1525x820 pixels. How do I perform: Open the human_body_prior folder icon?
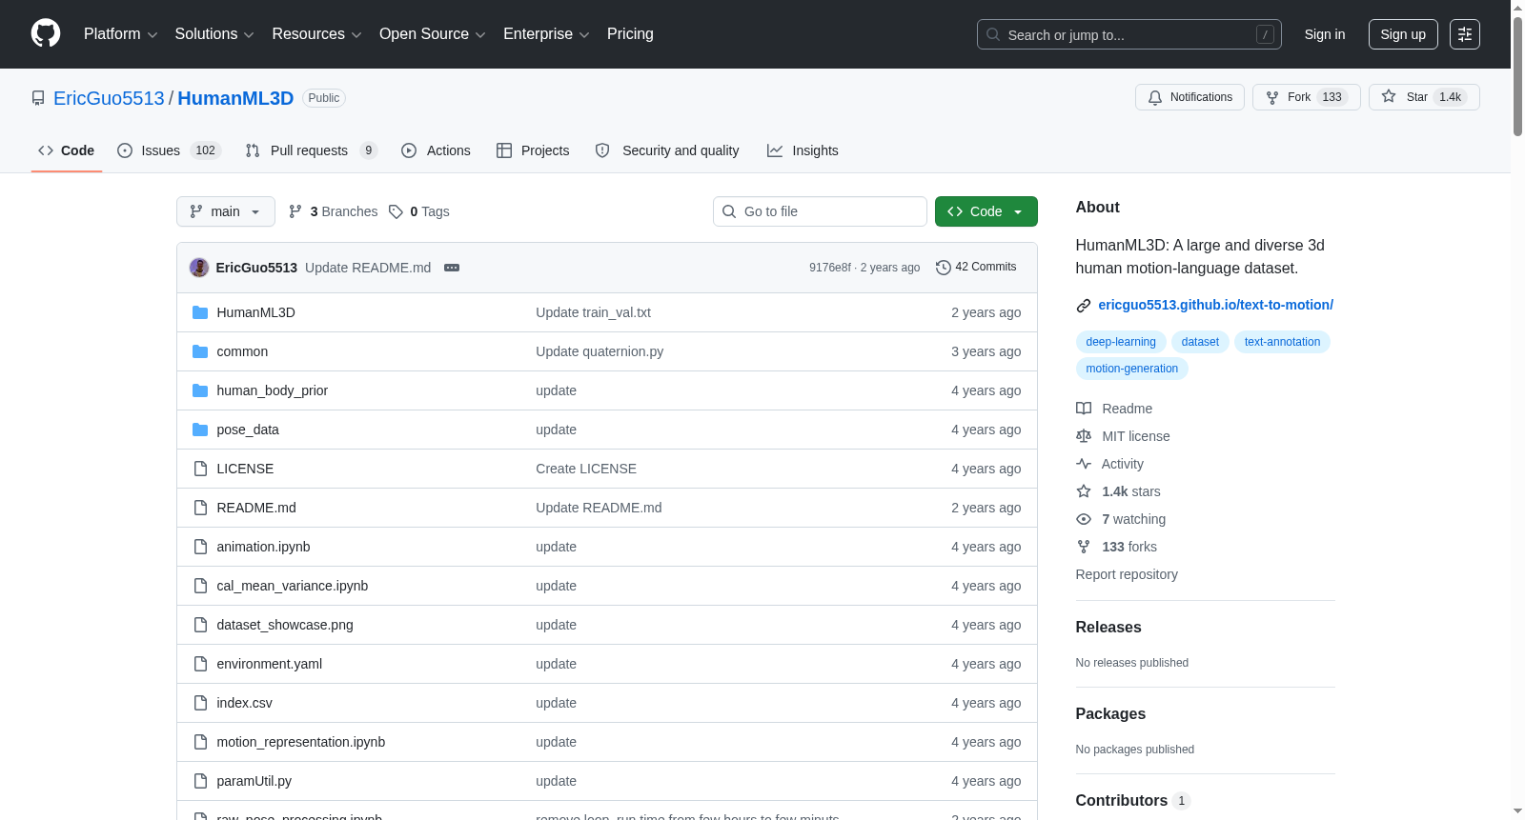200,390
